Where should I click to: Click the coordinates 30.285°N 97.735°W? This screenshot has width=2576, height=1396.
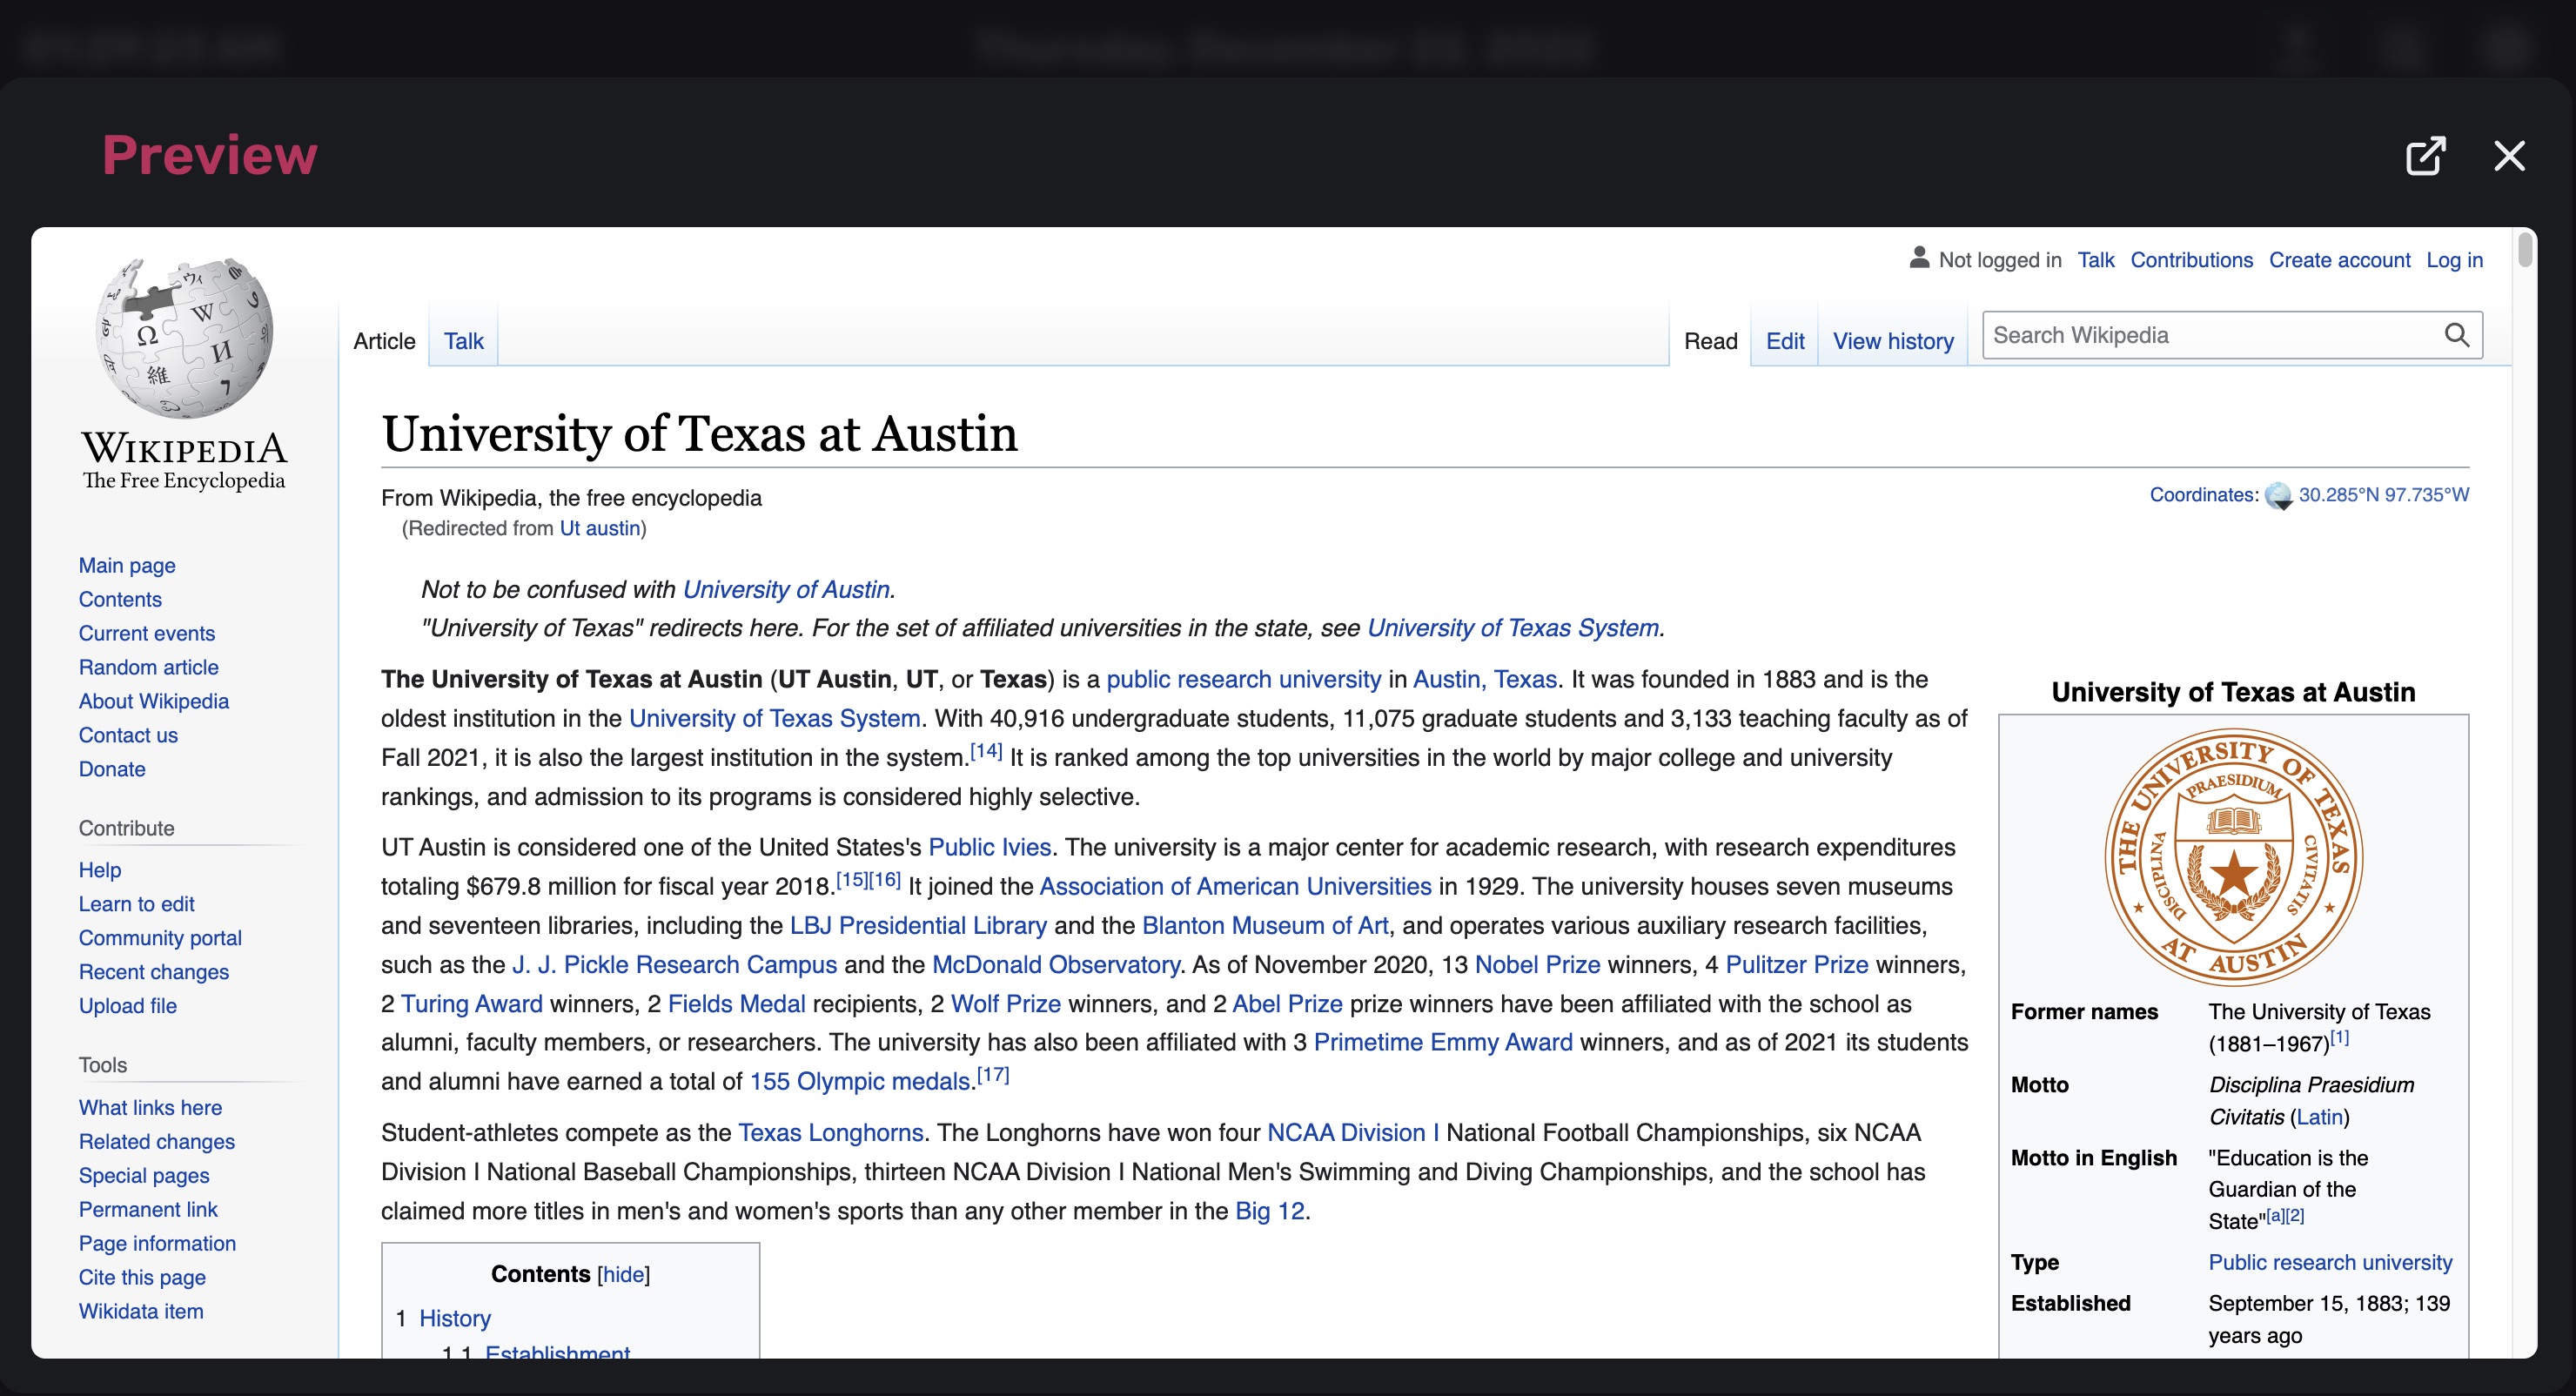2383,495
